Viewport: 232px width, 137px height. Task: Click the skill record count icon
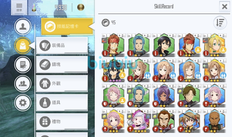pyautogui.click(x=105, y=23)
